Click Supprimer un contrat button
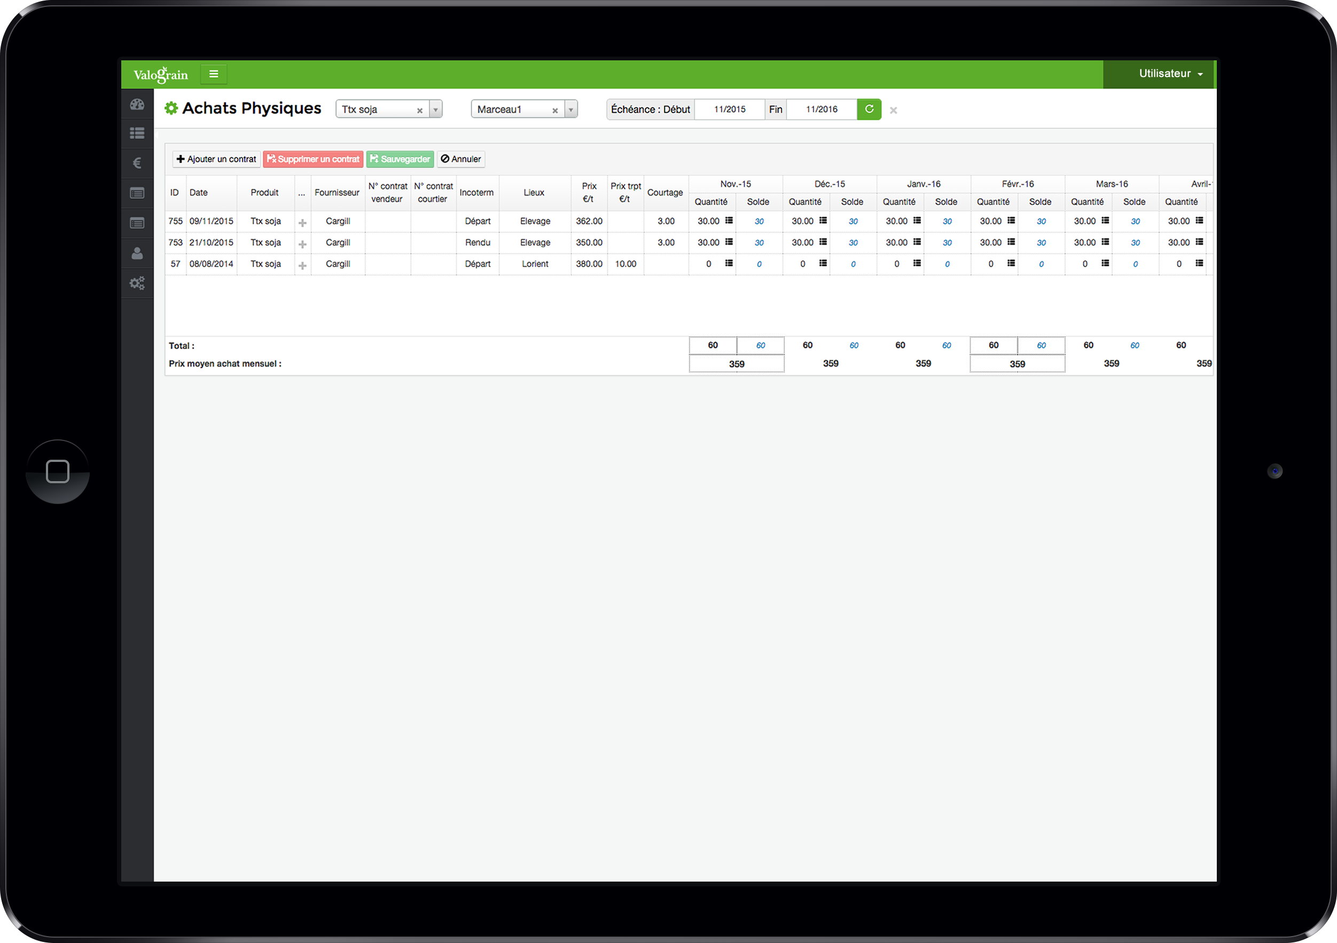Image resolution: width=1337 pixels, height=943 pixels. coord(314,159)
